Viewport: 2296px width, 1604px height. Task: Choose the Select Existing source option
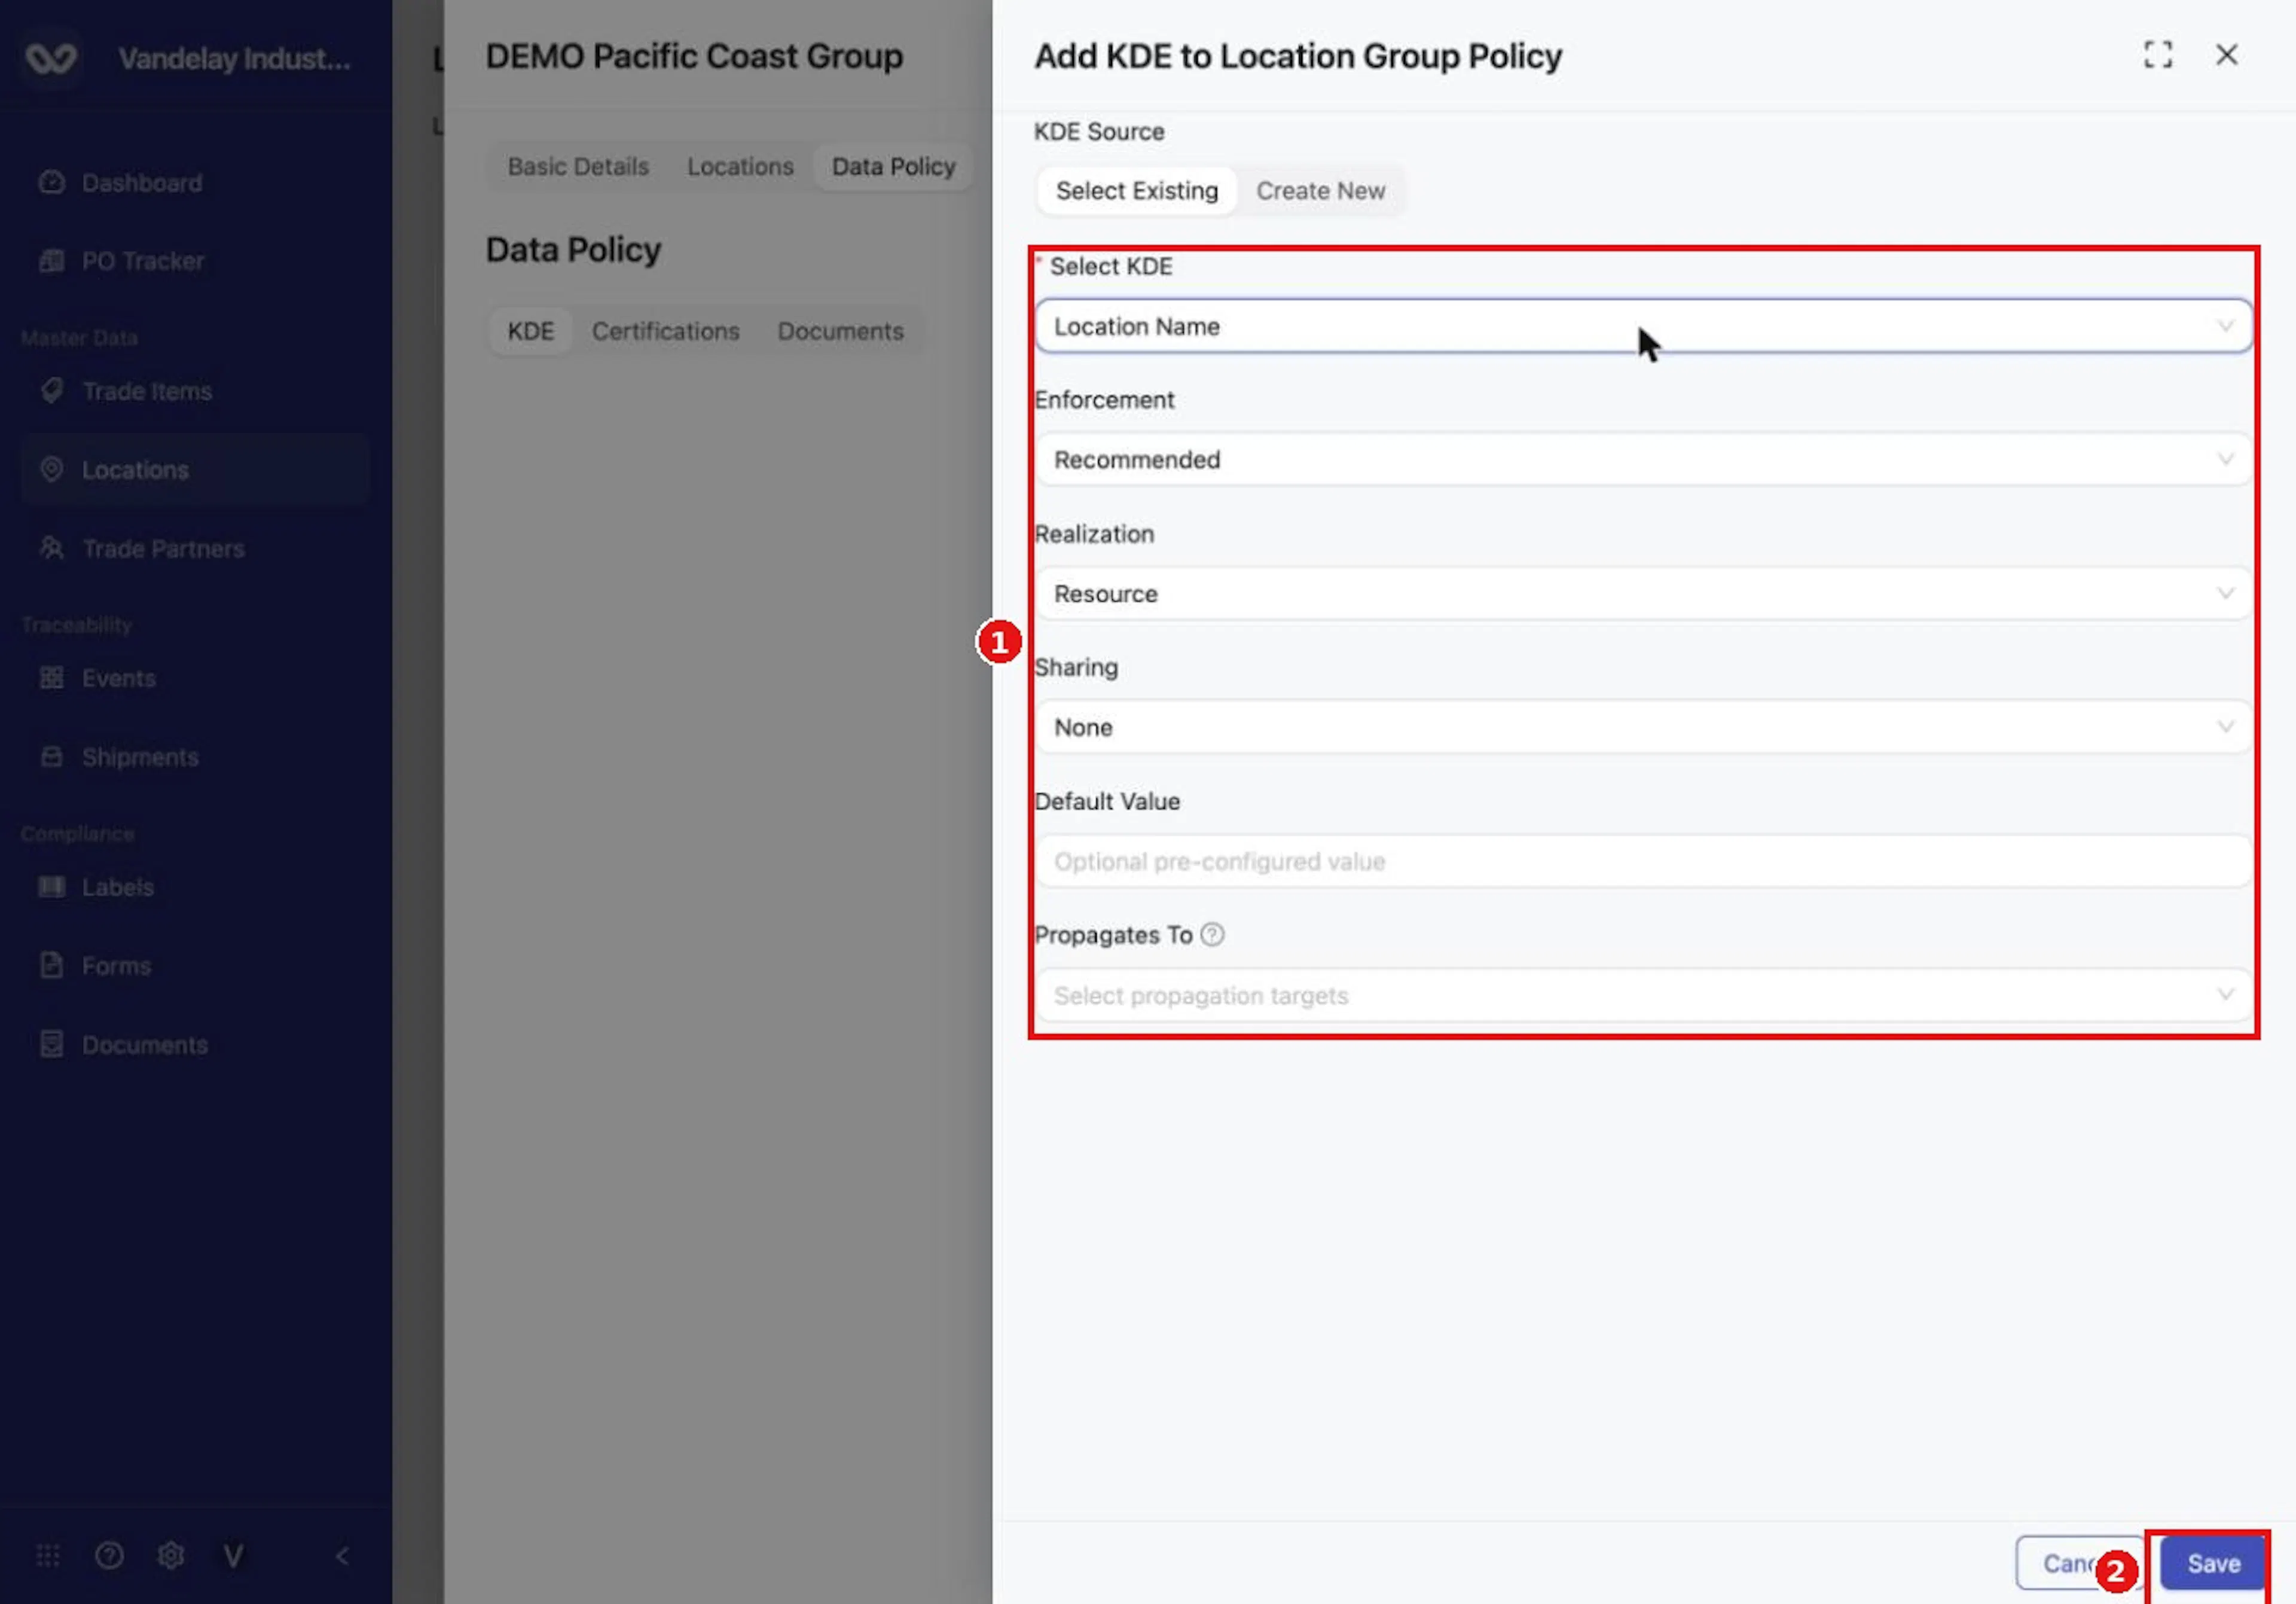pyautogui.click(x=1137, y=190)
